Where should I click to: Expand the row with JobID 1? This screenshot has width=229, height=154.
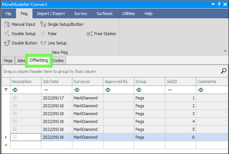[15, 98]
